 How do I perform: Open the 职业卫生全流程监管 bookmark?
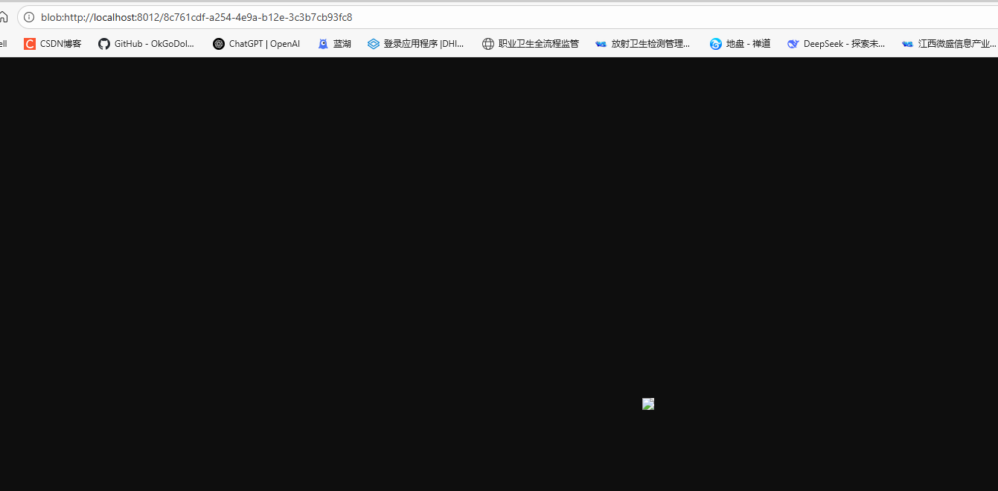[x=531, y=44]
